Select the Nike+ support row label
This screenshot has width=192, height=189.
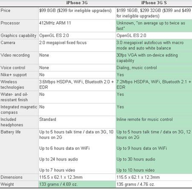point(14,75)
